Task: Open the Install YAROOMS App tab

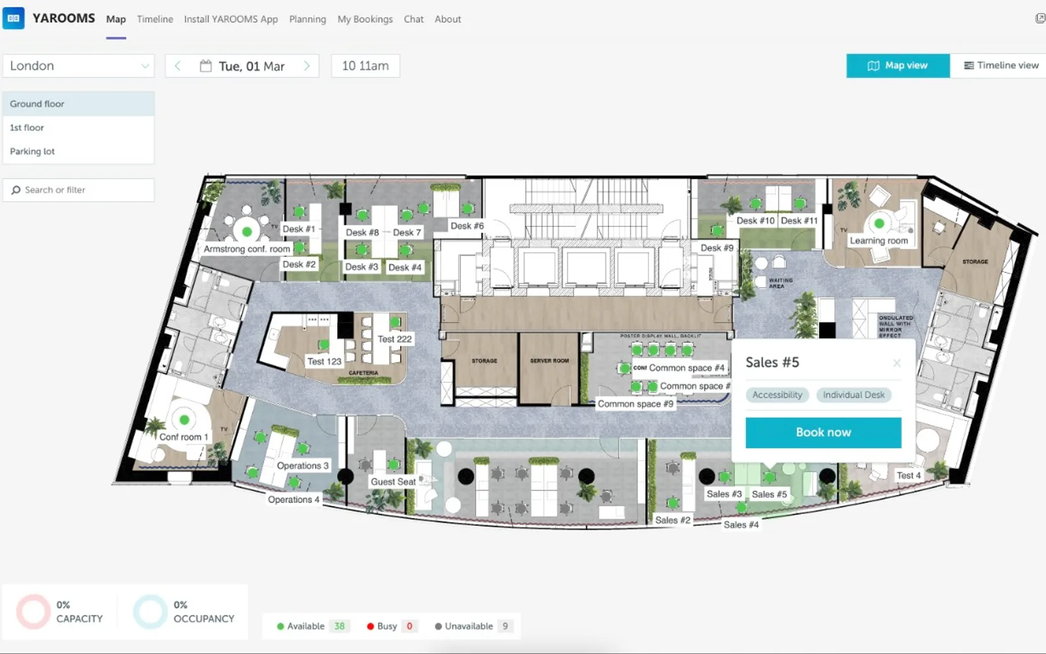Action: point(231,19)
